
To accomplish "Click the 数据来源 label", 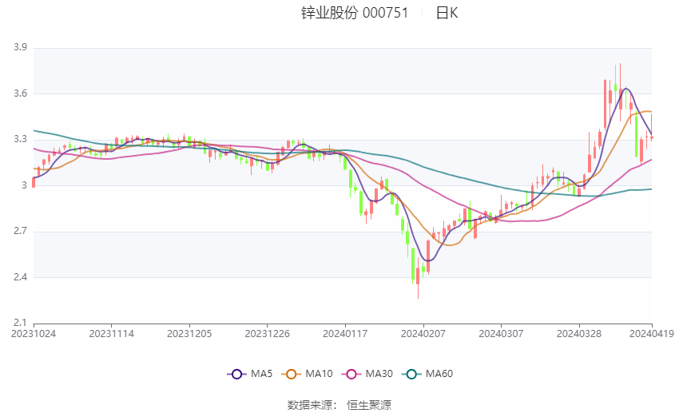I will coord(310,405).
